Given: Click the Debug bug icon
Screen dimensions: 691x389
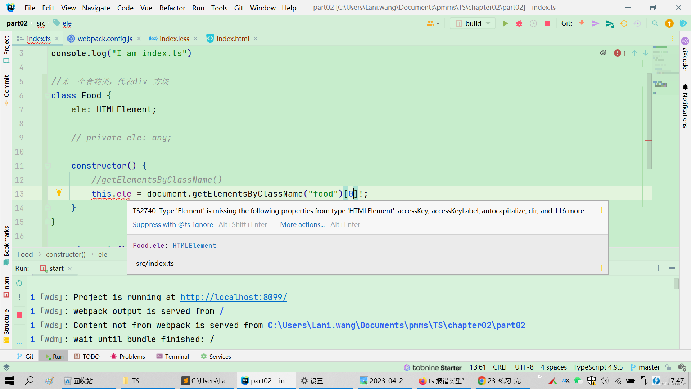Looking at the screenshot, I should pos(519,23).
